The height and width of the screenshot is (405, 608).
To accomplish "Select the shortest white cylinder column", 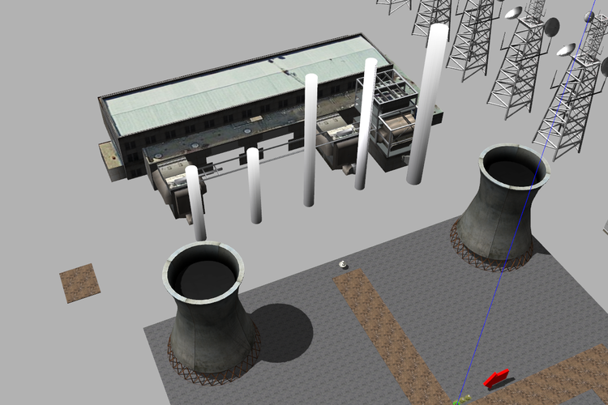I will pyautogui.click(x=254, y=185).
